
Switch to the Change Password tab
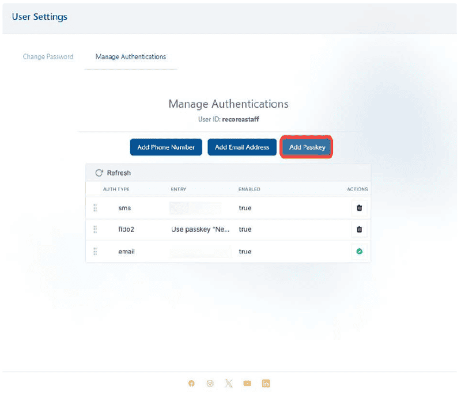[x=48, y=57]
